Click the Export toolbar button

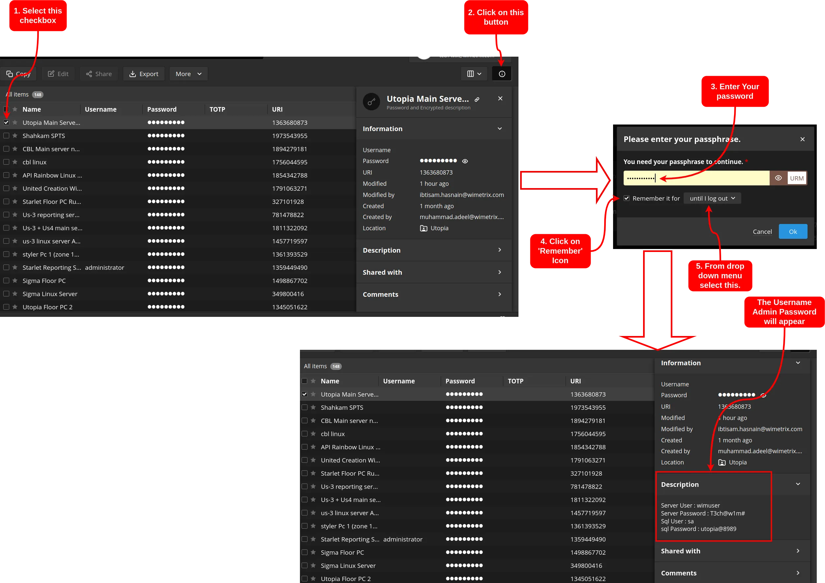(144, 74)
